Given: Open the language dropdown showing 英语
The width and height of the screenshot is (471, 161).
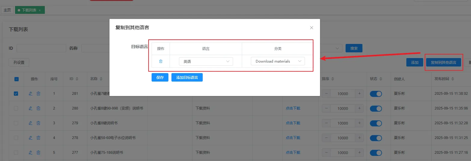Looking at the screenshot, I should (206, 61).
